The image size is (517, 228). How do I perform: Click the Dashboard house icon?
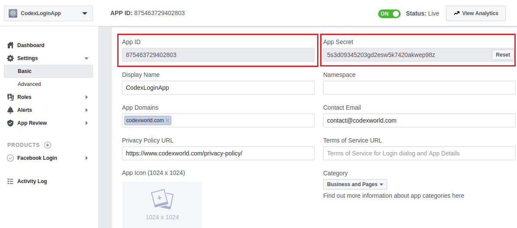10,45
